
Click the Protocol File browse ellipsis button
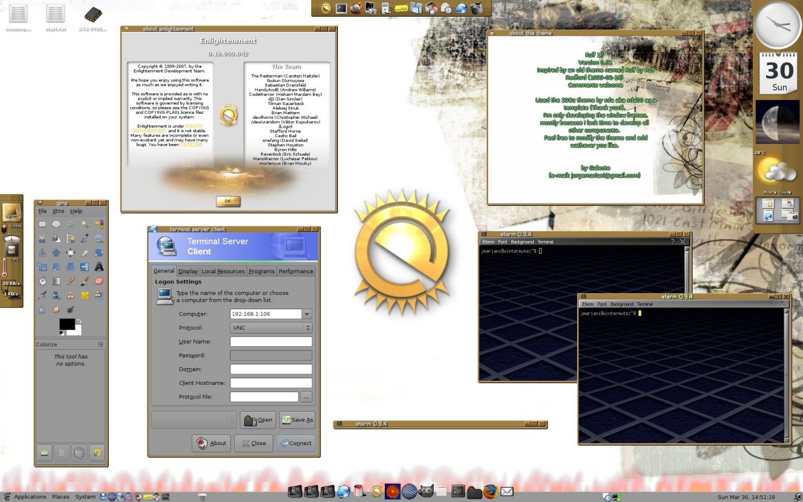tap(306, 397)
